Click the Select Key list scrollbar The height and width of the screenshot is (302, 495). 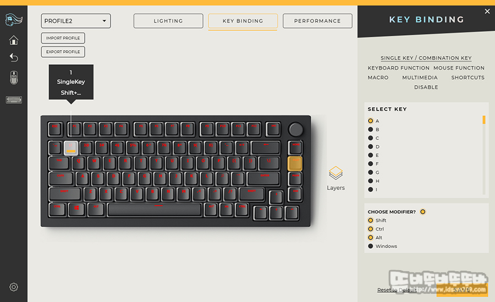click(x=483, y=155)
